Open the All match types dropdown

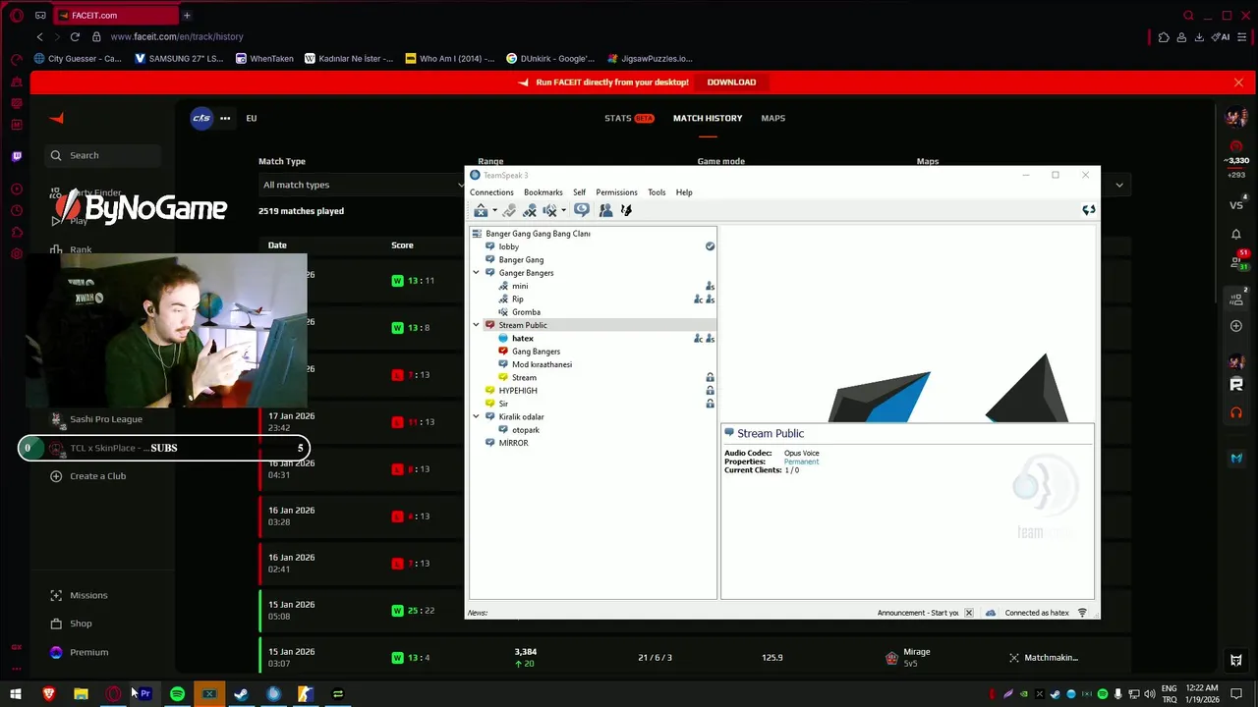point(360,185)
